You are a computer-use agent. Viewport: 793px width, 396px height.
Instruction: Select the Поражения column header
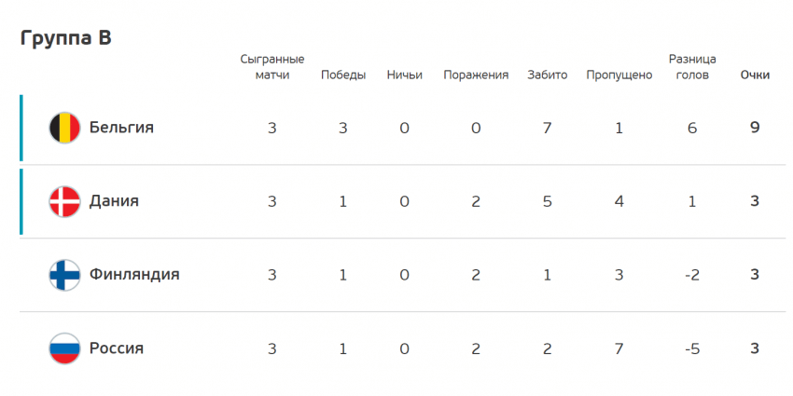tap(476, 75)
